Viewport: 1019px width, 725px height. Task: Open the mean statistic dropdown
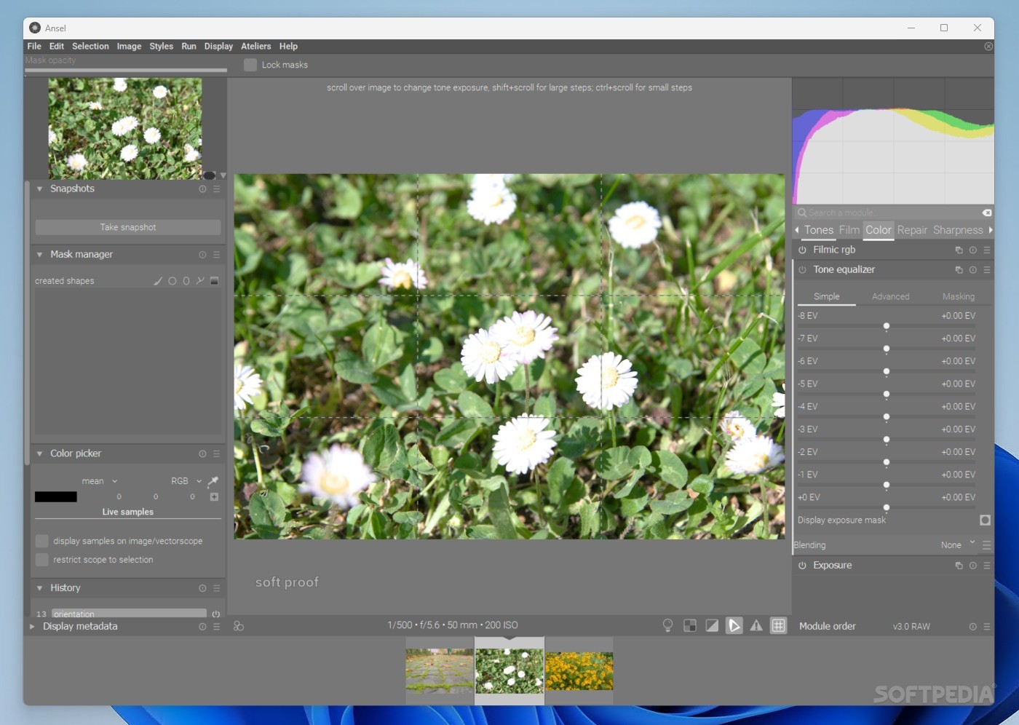100,481
